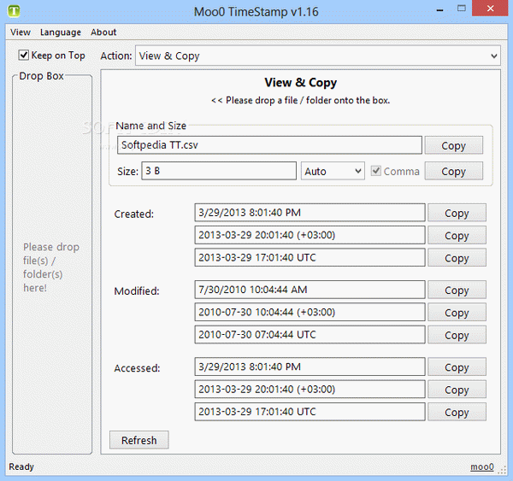Select the Modified field 2010-07-30 10:04:44 (+03:00)

click(x=310, y=312)
